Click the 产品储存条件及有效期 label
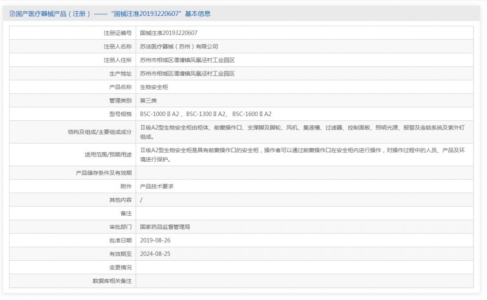The image size is (487, 300). [104, 173]
